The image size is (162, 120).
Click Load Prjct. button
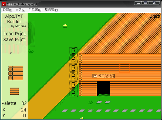point(15,34)
